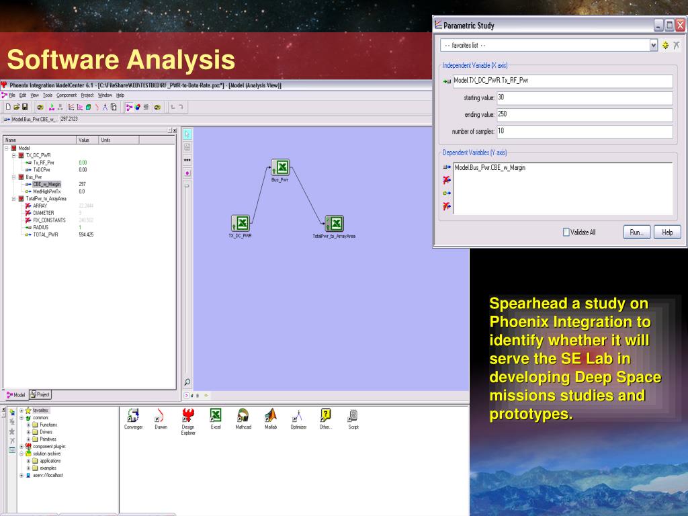The image size is (688, 516).
Task: Open the favorites list dropdown in Parametric Study
Action: 653,45
